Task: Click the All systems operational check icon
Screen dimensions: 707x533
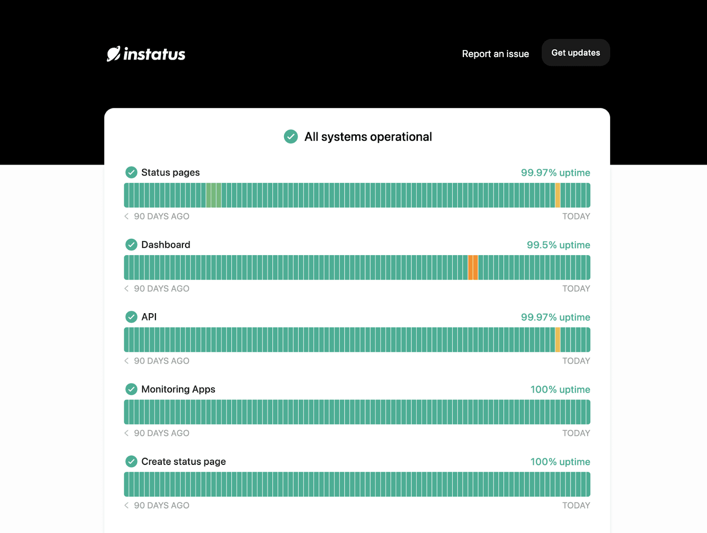Action: point(291,137)
